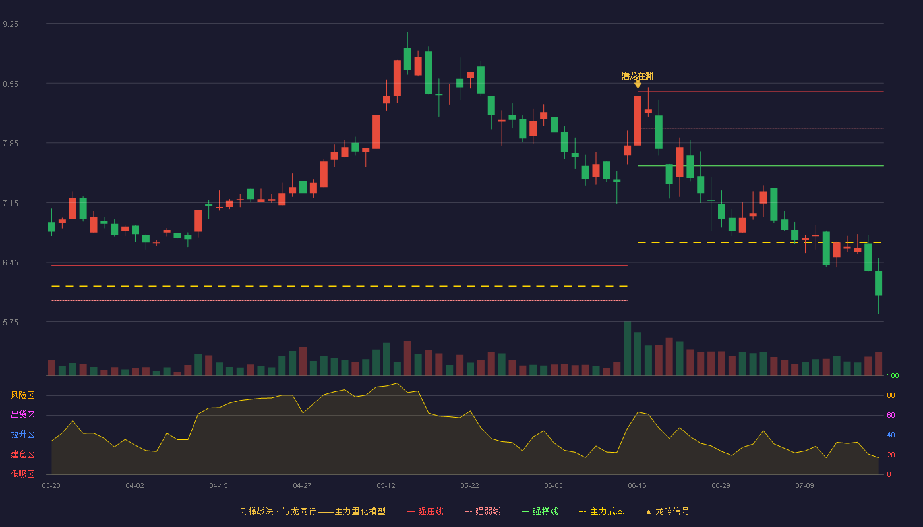Toggle the 强弱线 legend entry
This screenshot has height=527, width=923.
[483, 511]
